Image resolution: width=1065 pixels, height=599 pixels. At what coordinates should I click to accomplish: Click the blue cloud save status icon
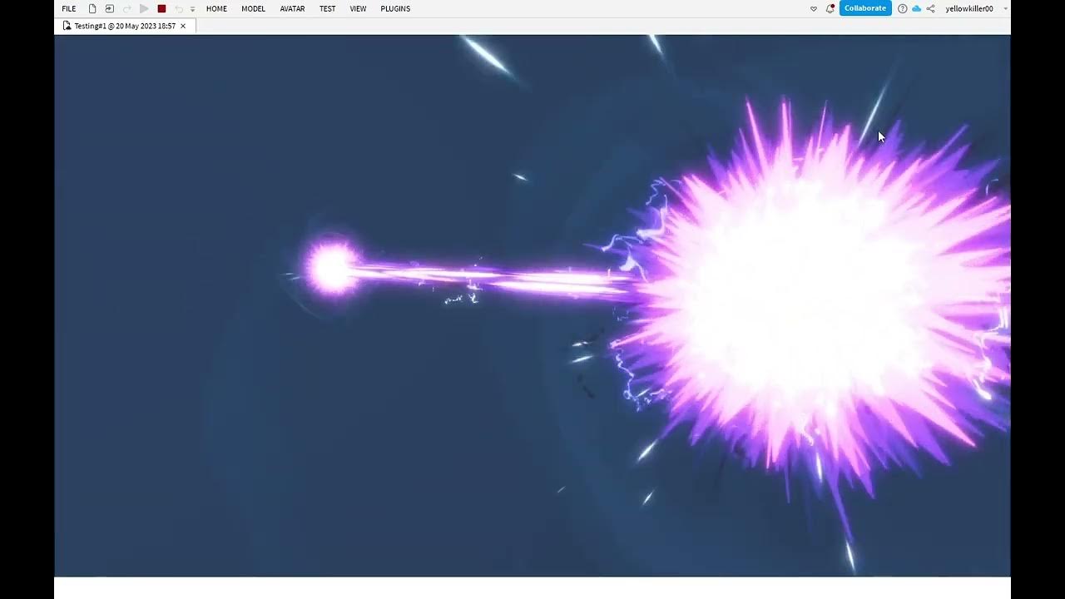pos(916,8)
